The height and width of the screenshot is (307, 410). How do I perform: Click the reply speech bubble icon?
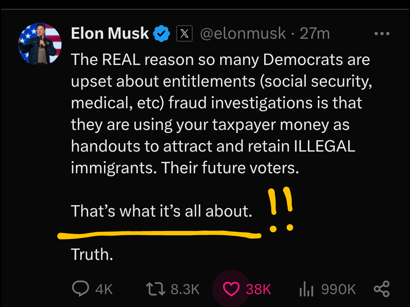[x=80, y=289]
